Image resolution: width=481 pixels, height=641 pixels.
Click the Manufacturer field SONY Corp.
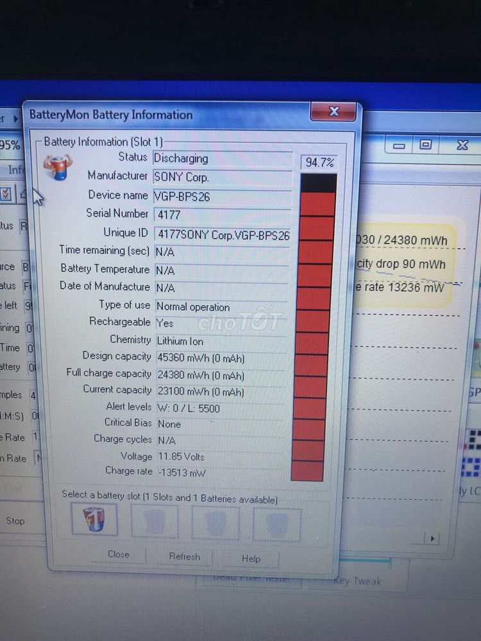223,178
